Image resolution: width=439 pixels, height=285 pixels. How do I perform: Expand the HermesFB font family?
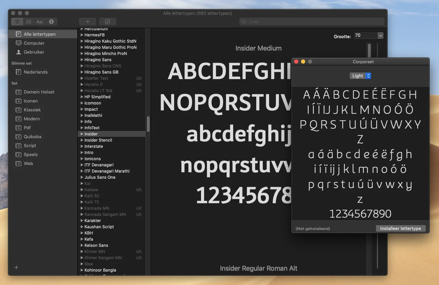pos(82,35)
